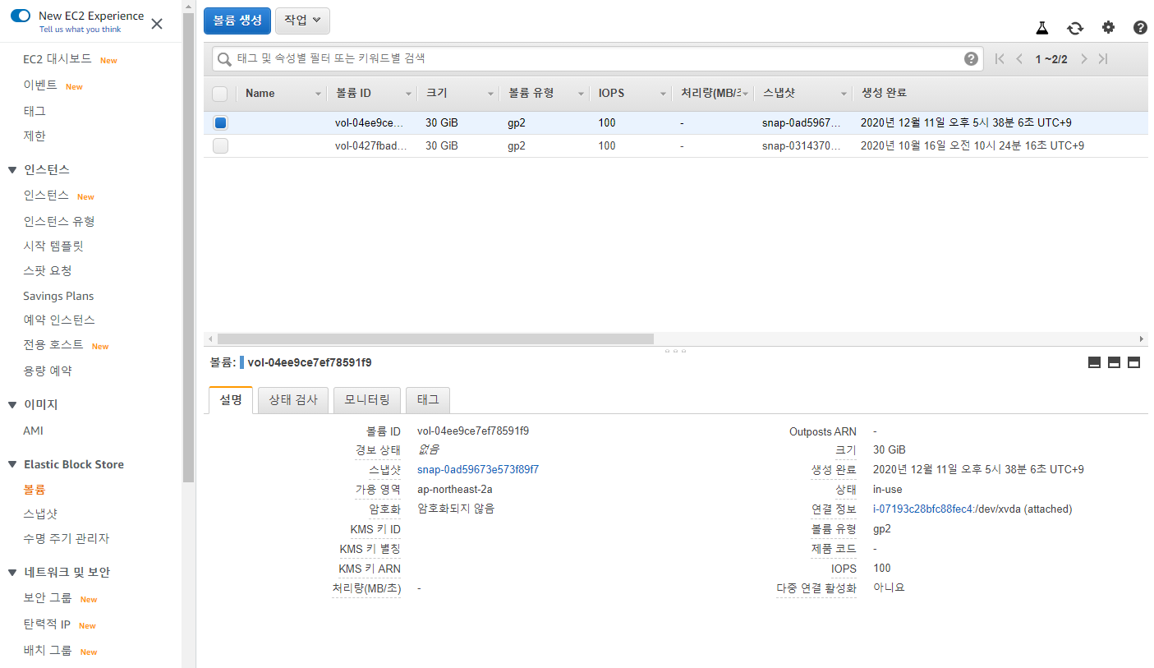Switch to the 설명 tab

(231, 400)
